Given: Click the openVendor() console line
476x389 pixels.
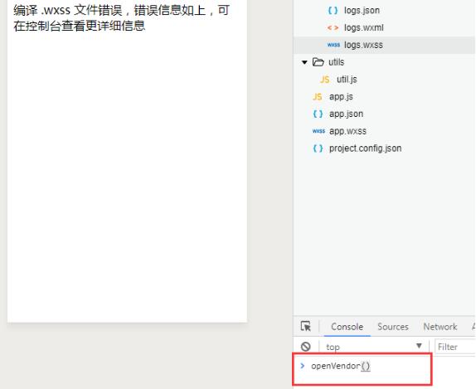Looking at the screenshot, I should [340, 366].
